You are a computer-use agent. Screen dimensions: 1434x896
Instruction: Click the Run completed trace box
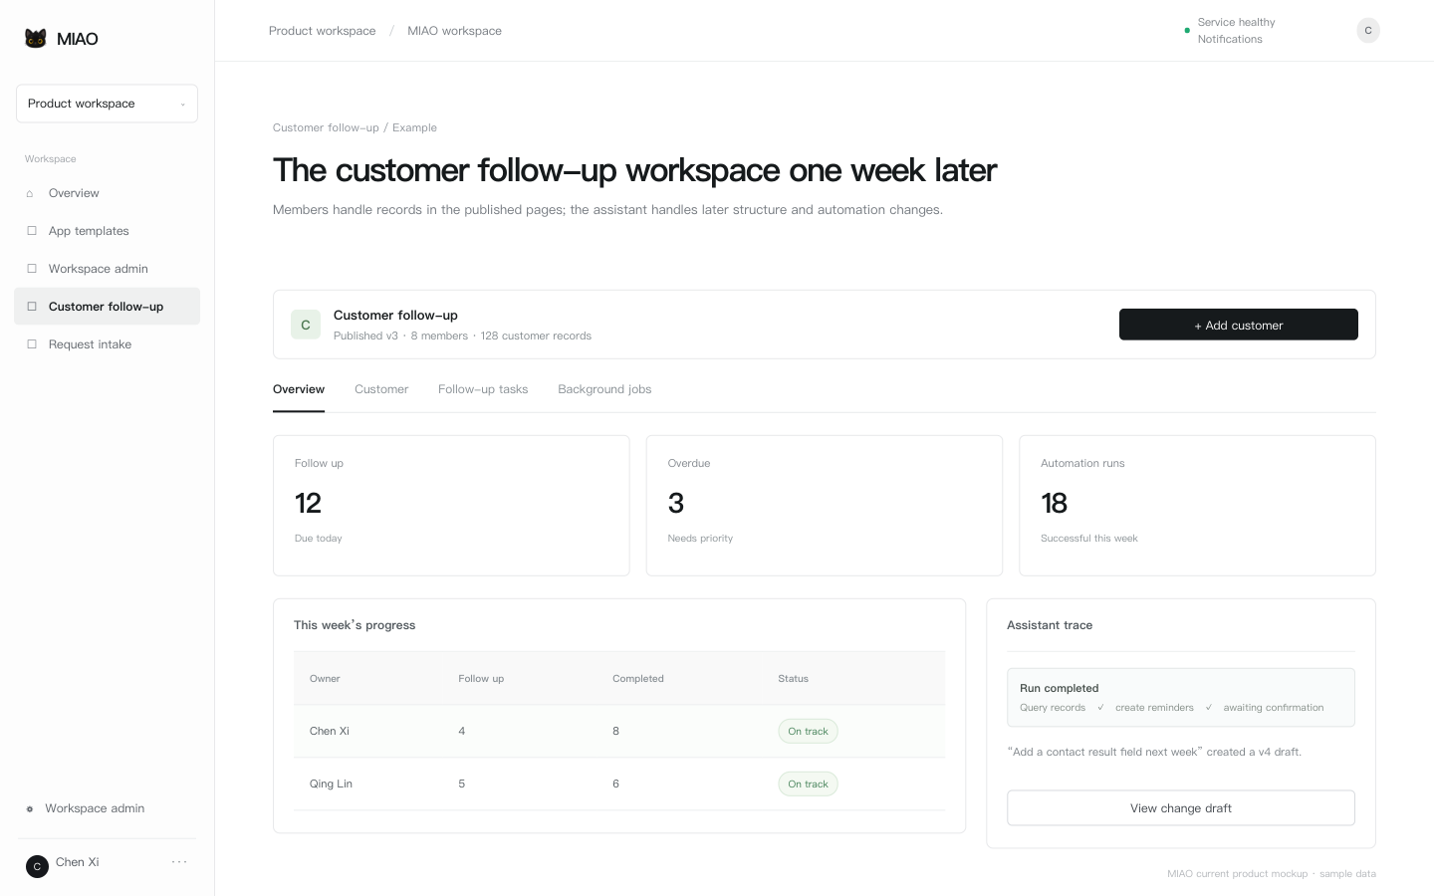pyautogui.click(x=1181, y=697)
